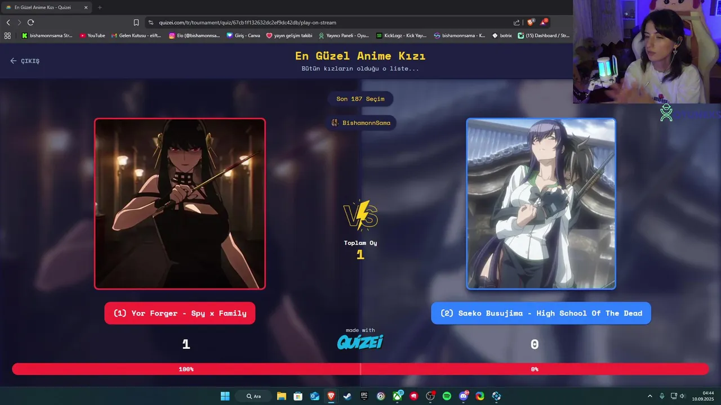The height and width of the screenshot is (405, 721).
Task: Open a new browser tab with the plus
Action: tap(100, 7)
